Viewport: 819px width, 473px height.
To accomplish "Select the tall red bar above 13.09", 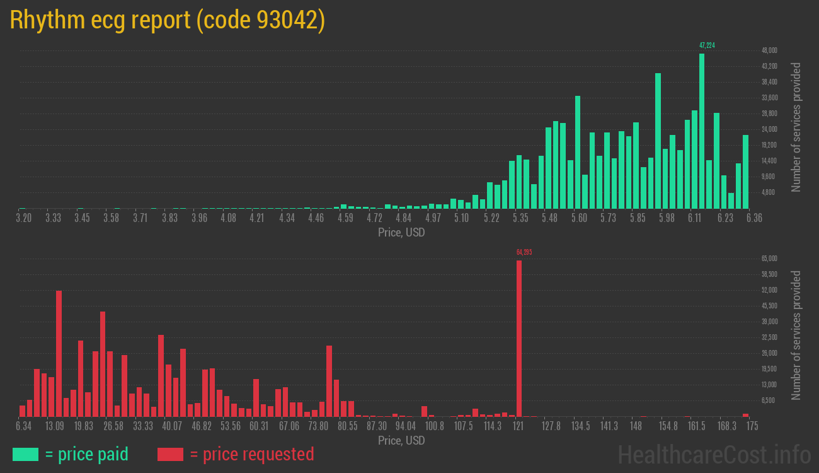I will (59, 353).
